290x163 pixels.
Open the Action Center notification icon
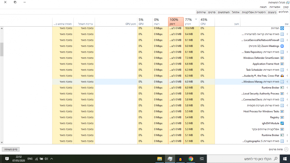[x=7, y=159]
